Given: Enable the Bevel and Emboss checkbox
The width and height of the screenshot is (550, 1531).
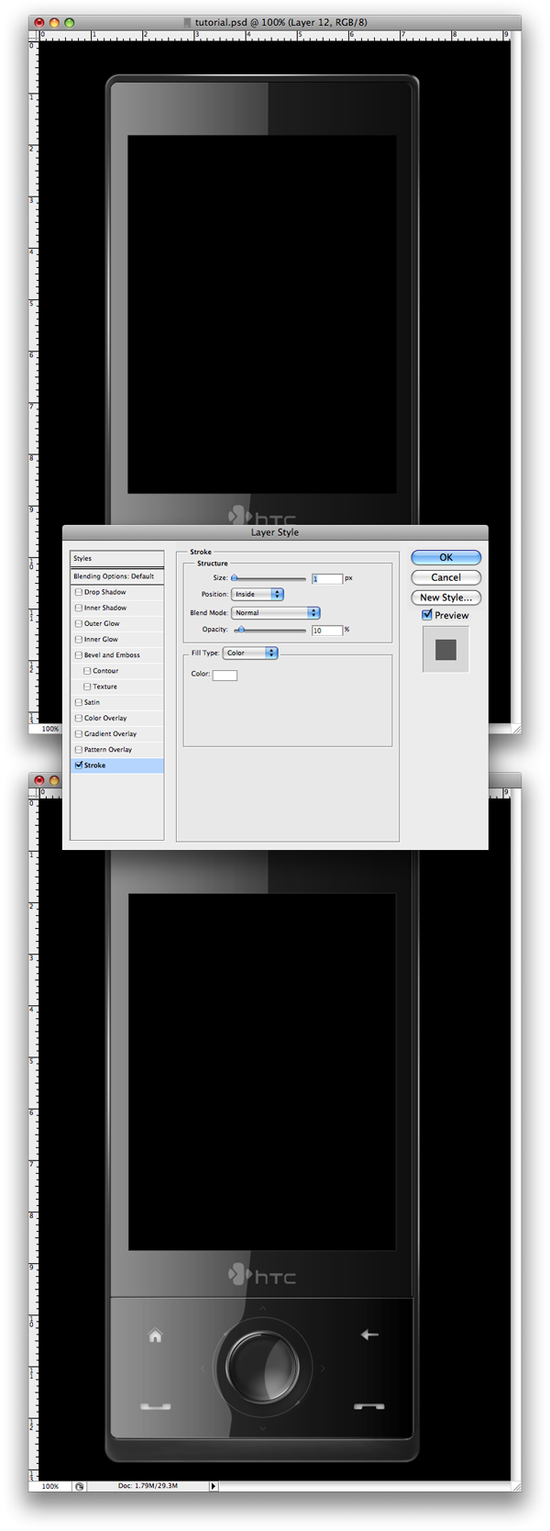Looking at the screenshot, I should pos(79,654).
